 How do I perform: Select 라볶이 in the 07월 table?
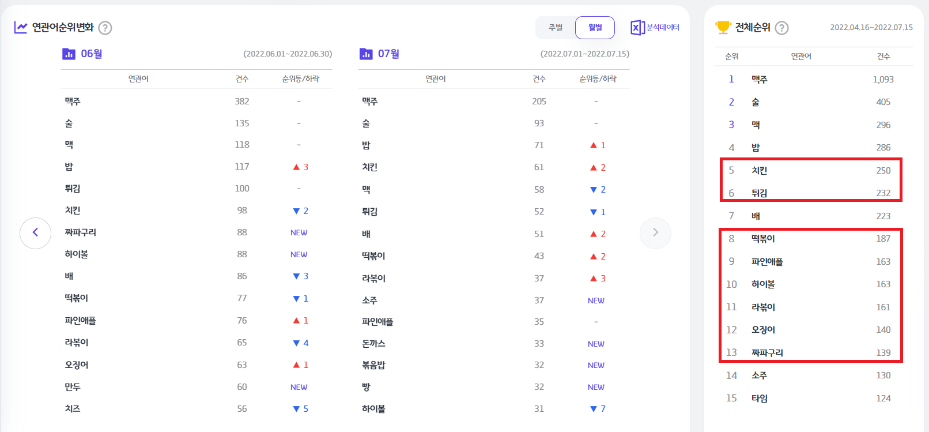[373, 279]
